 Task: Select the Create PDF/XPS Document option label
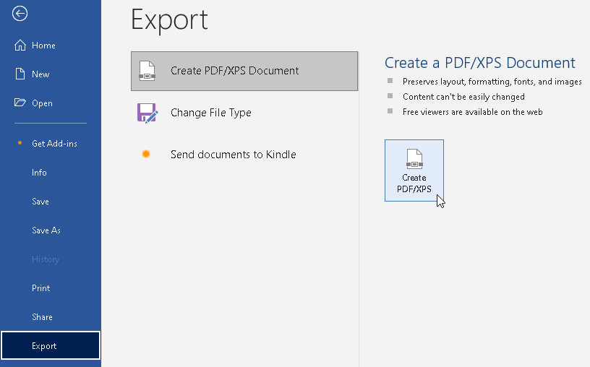click(234, 71)
